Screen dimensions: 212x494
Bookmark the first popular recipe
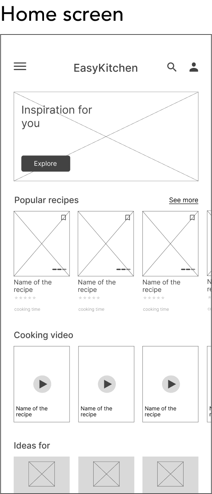pos(64,218)
